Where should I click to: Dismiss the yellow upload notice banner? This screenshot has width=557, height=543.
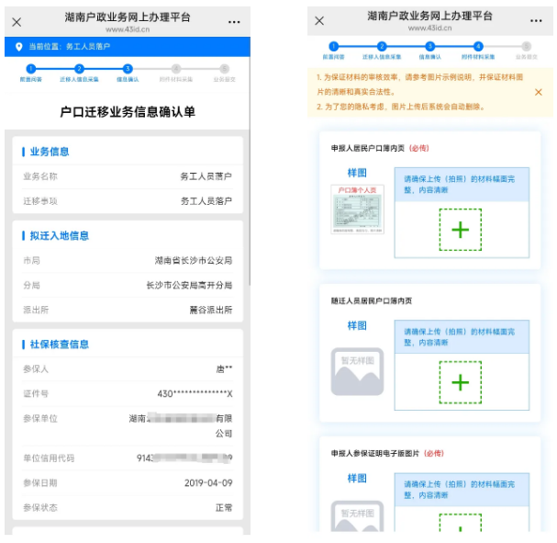point(538,92)
